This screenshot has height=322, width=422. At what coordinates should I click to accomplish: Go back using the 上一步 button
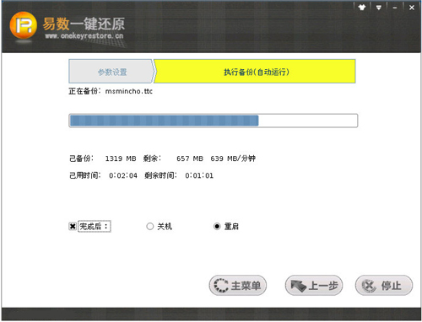point(314,286)
